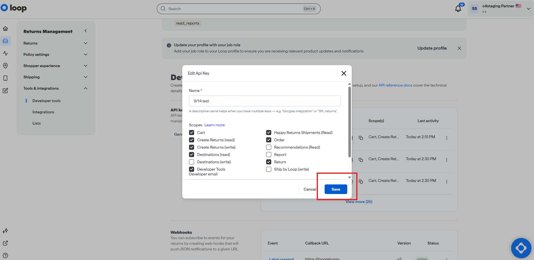Open the inbox-shaped Returns Management icon
The image size is (534, 260).
tap(5, 41)
